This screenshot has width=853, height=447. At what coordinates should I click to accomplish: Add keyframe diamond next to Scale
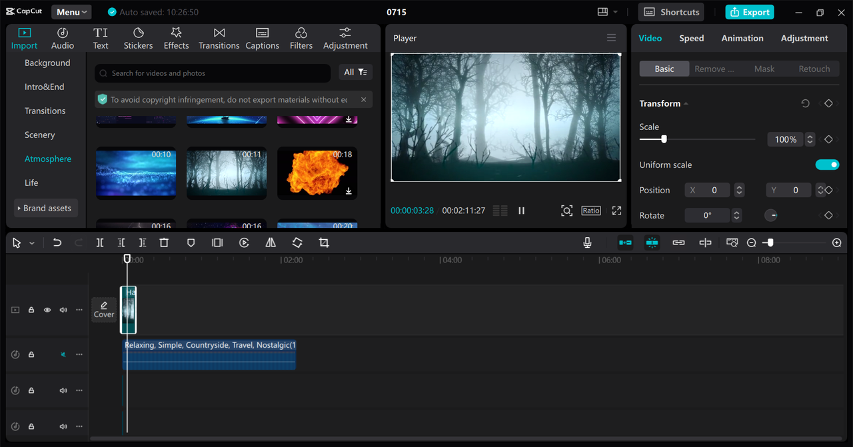pyautogui.click(x=828, y=139)
